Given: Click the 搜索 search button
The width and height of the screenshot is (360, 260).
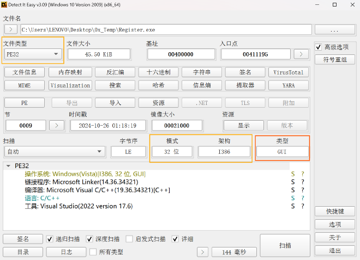Looking at the screenshot, I should pos(115,85).
